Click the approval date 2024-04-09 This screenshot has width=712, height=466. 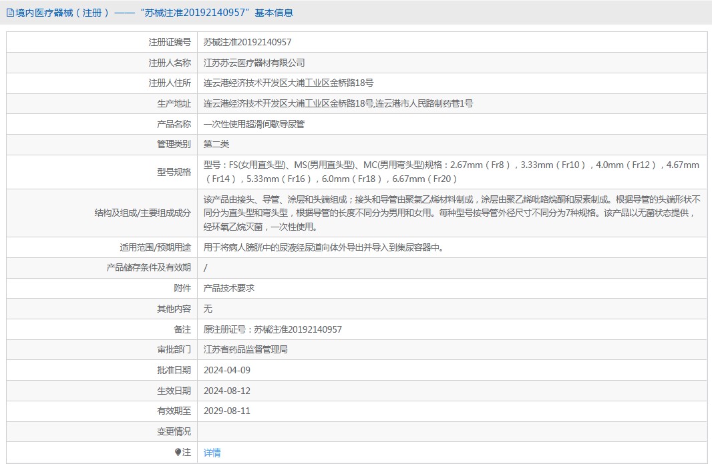[x=226, y=370]
